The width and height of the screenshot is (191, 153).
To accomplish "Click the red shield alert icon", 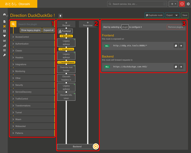I will click(182, 4).
